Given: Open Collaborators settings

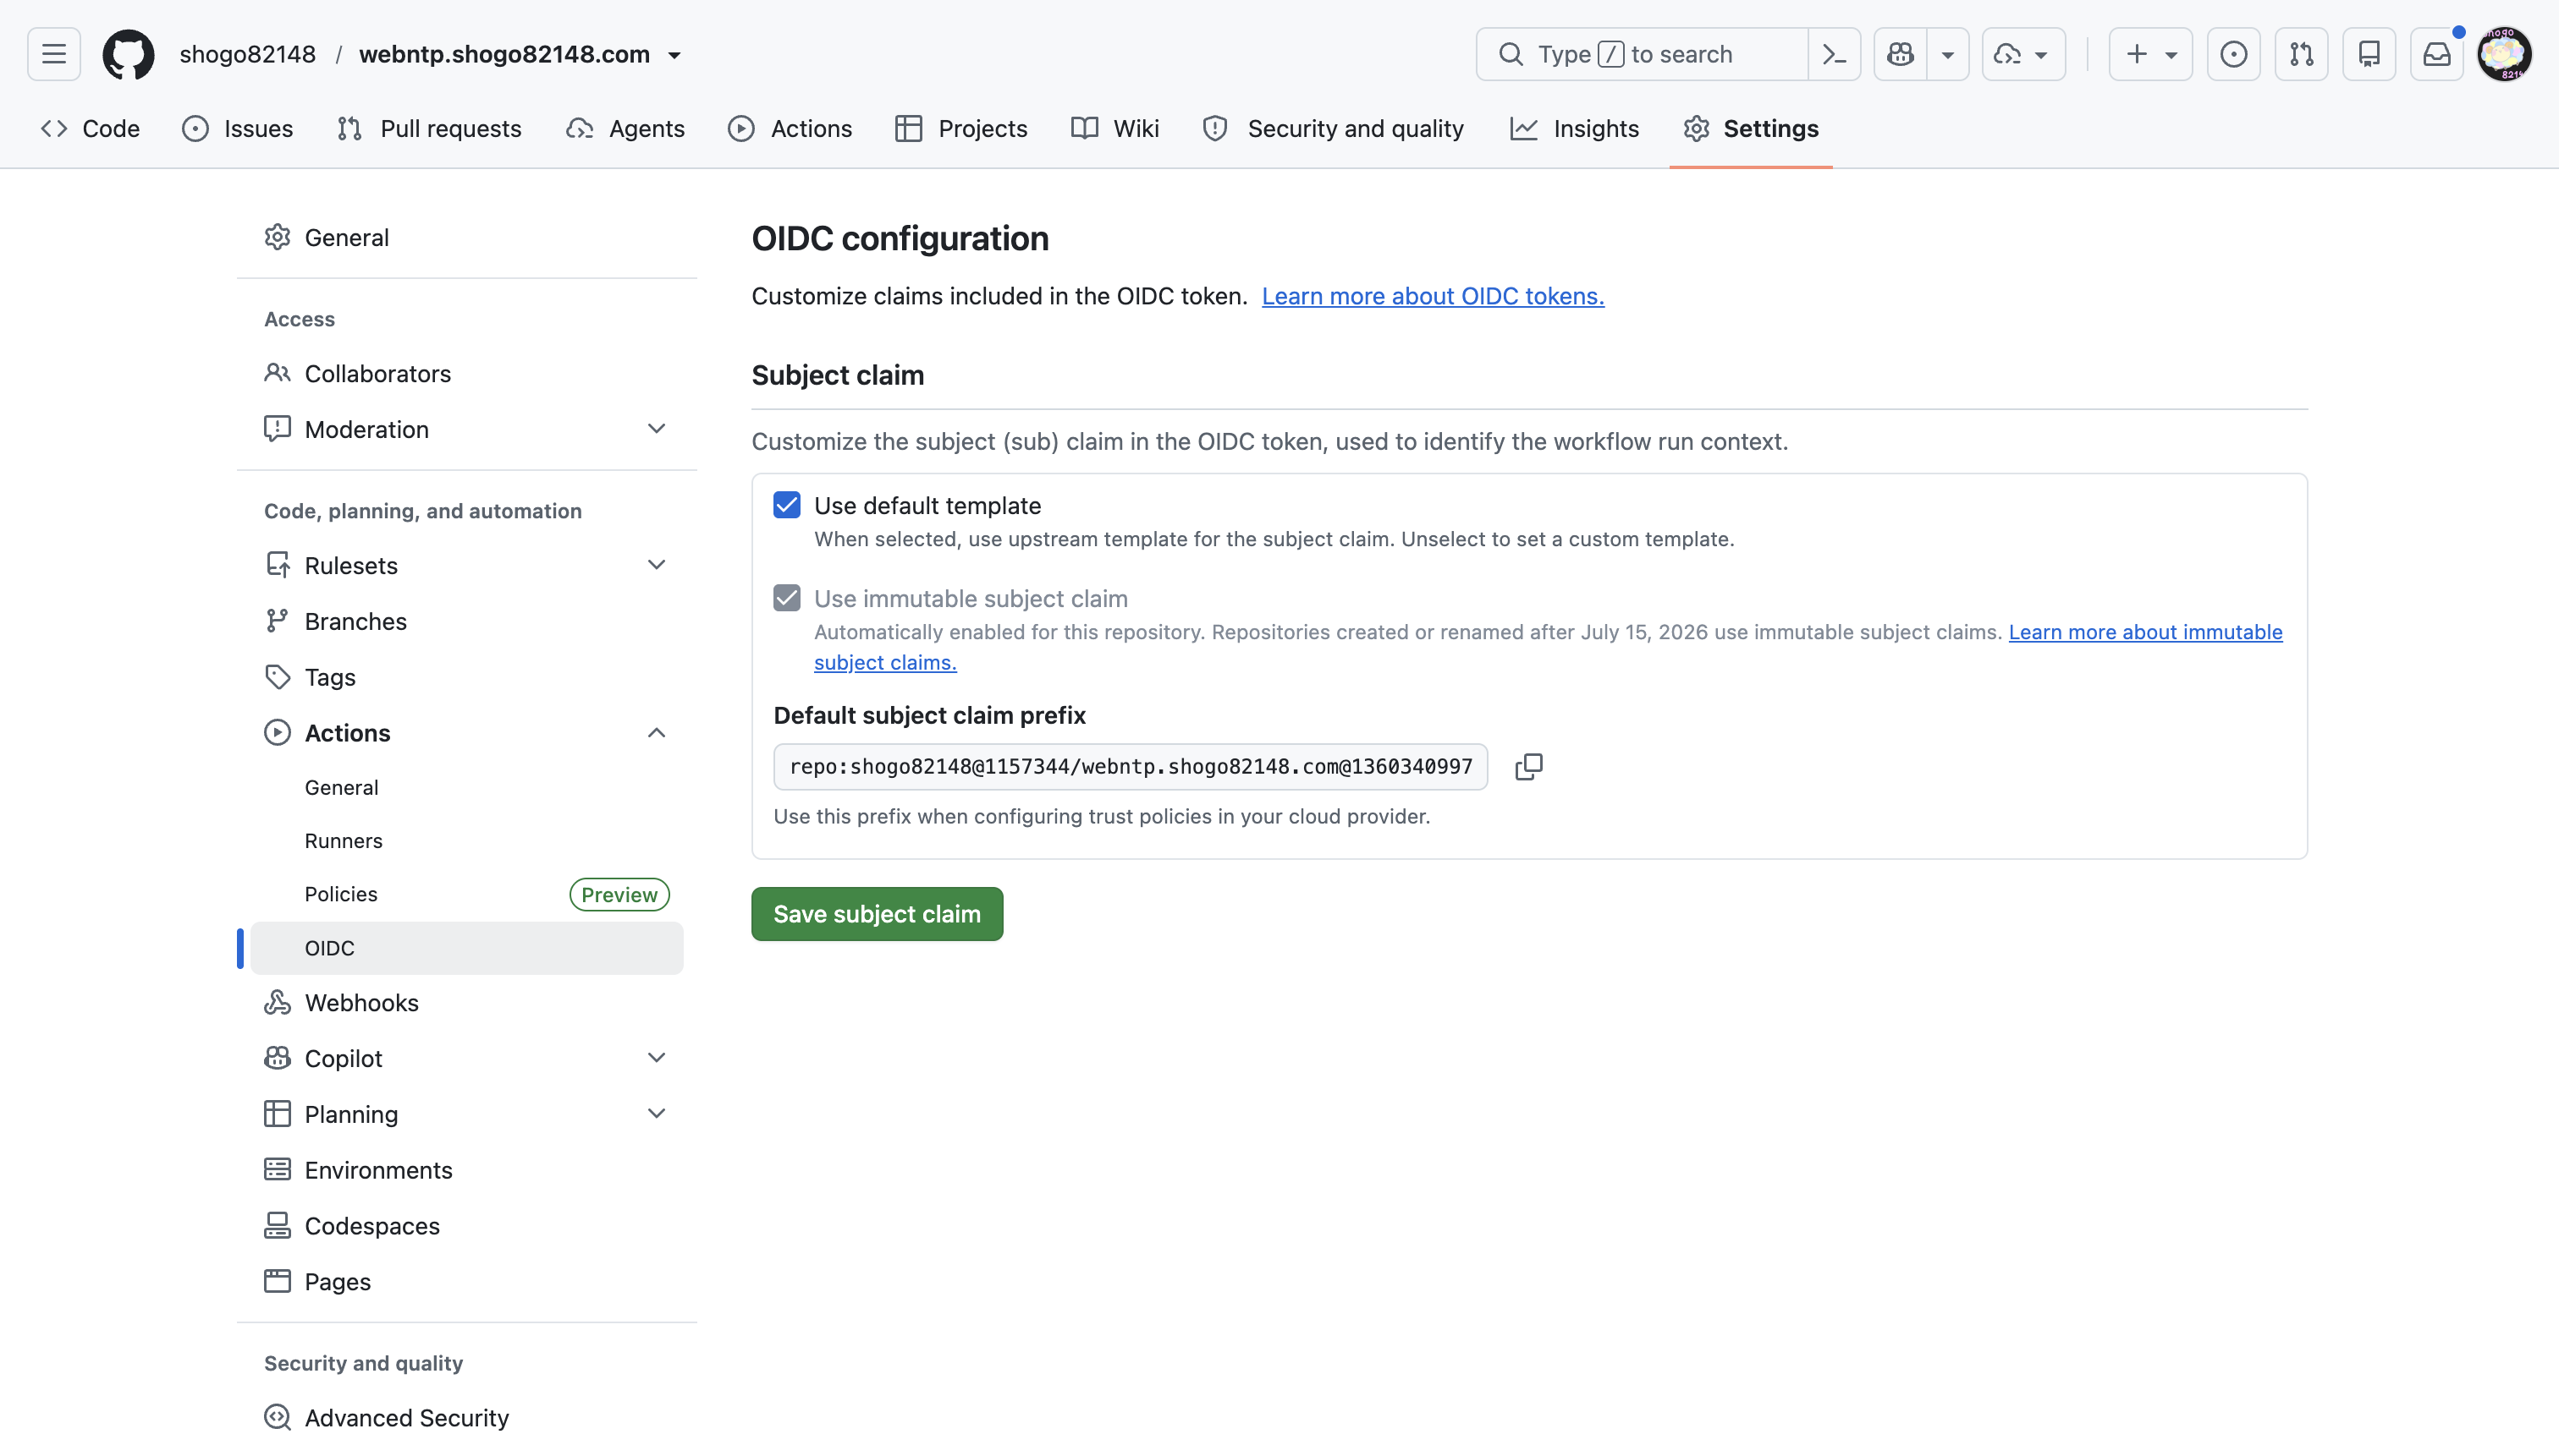Looking at the screenshot, I should (466, 373).
